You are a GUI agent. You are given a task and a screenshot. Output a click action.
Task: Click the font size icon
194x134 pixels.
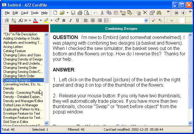21,21
